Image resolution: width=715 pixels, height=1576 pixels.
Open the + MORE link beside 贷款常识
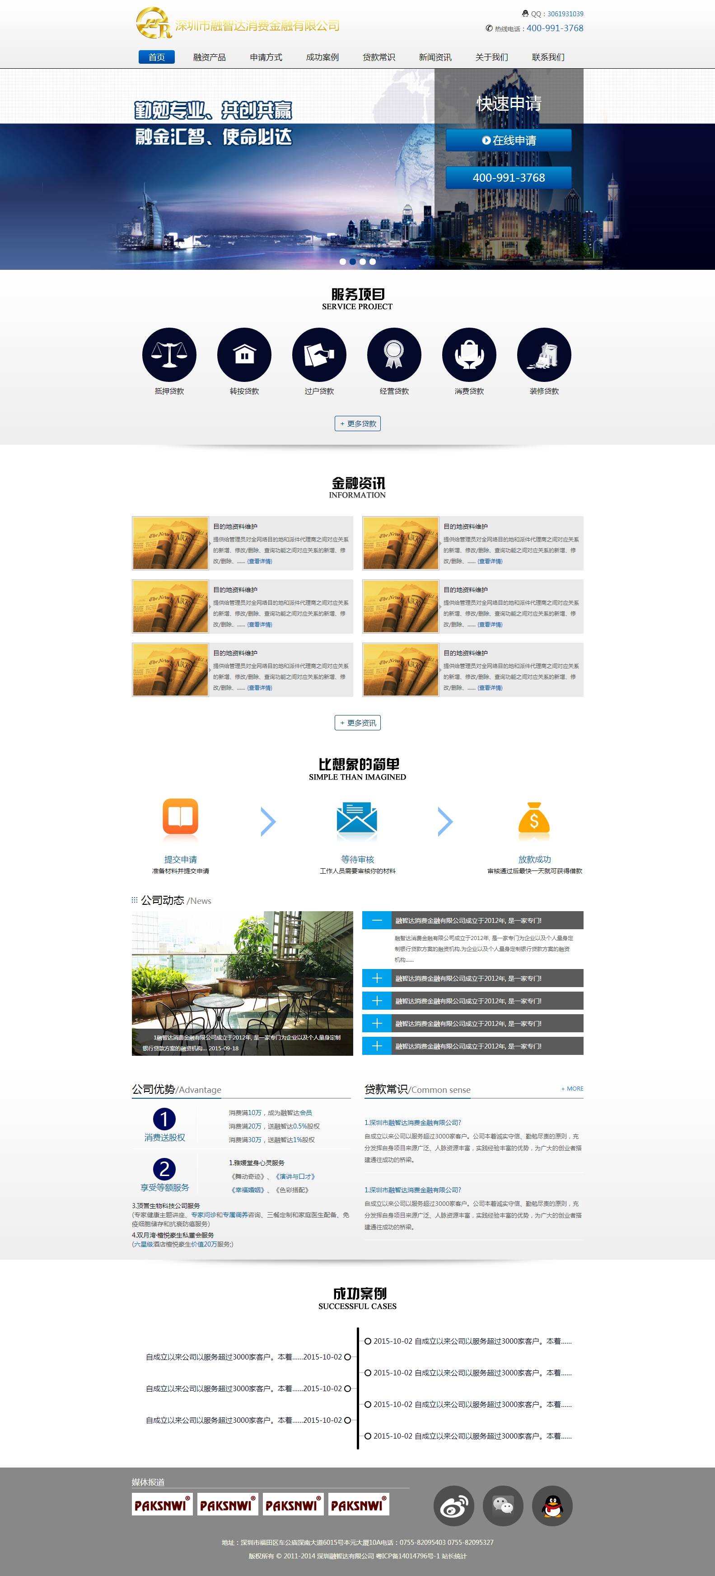click(x=572, y=1088)
